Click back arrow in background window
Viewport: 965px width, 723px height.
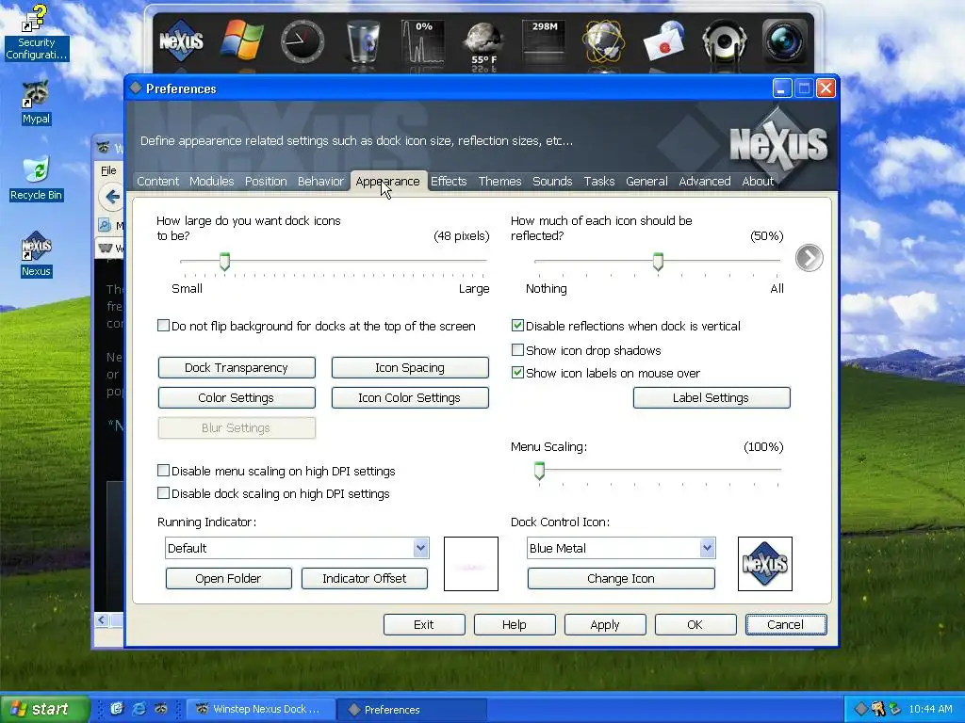(x=111, y=197)
